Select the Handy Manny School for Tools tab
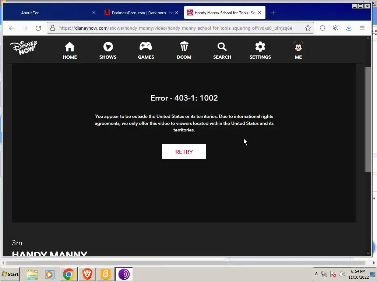377x282 pixels. coord(225,13)
